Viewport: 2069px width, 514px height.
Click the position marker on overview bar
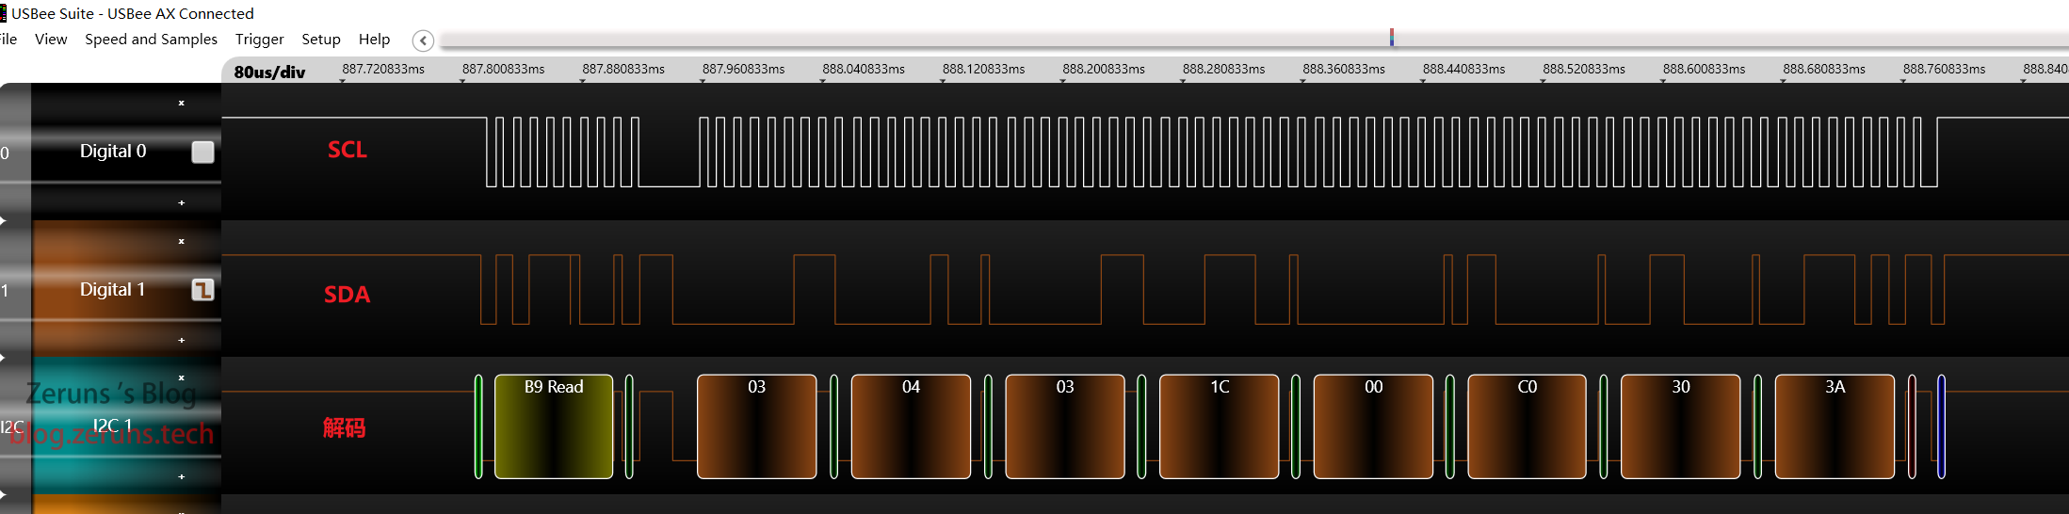pos(1391,38)
